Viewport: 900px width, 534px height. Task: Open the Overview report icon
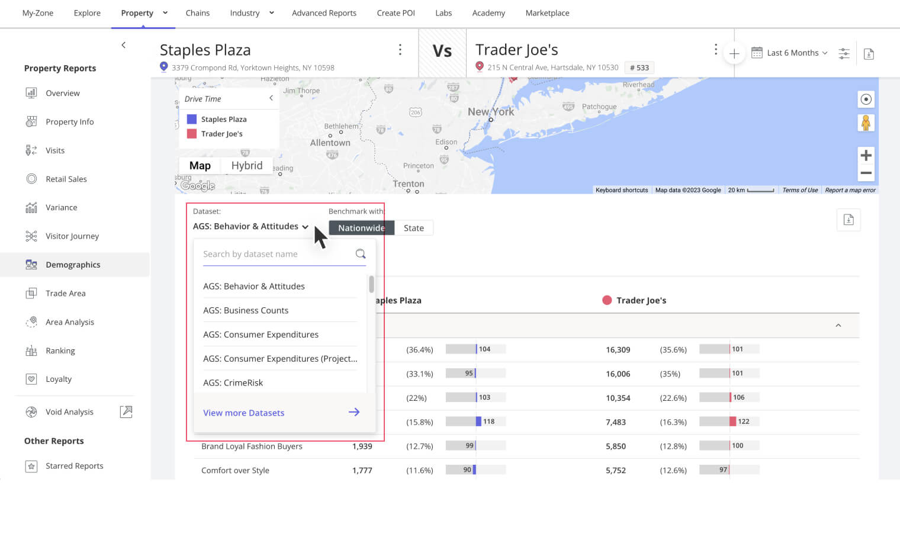31,93
